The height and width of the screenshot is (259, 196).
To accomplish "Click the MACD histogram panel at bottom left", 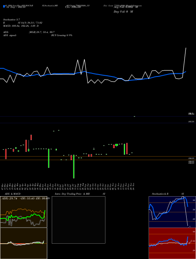I will [x=24, y=243].
